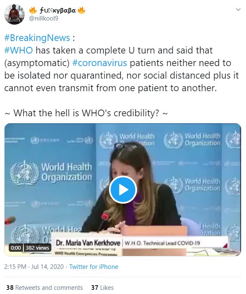This screenshot has width=246, height=294.
Task: Open the display name with fire emojis
Action: click(x=57, y=10)
